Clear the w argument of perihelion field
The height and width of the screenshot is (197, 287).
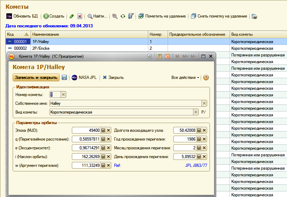108,165
